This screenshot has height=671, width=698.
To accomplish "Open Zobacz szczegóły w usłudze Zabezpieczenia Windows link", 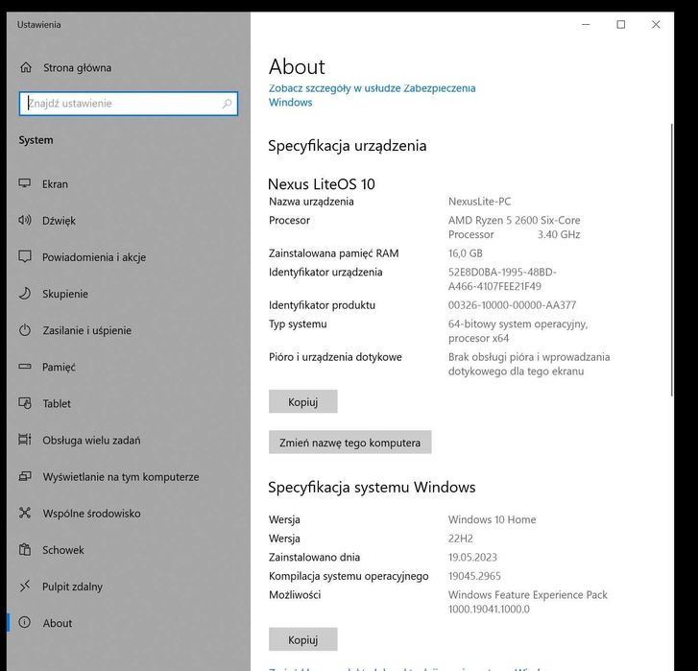I will click(x=372, y=95).
